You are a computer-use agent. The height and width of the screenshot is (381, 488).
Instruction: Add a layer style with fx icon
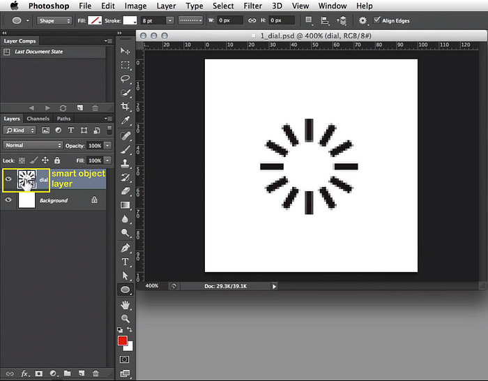tap(25, 373)
